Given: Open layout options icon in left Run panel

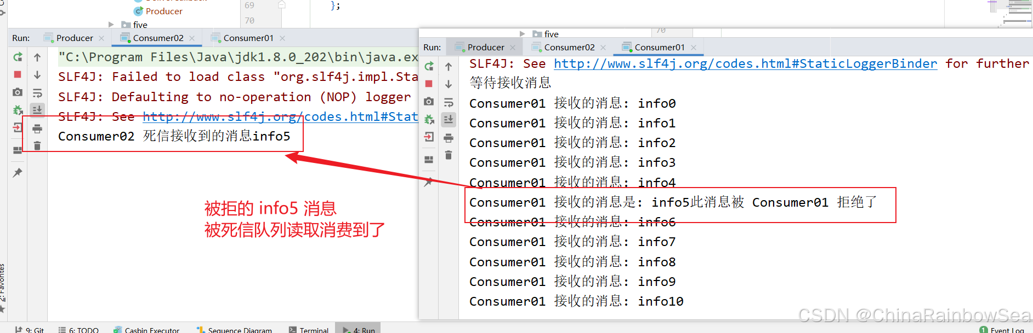Looking at the screenshot, I should [18, 150].
